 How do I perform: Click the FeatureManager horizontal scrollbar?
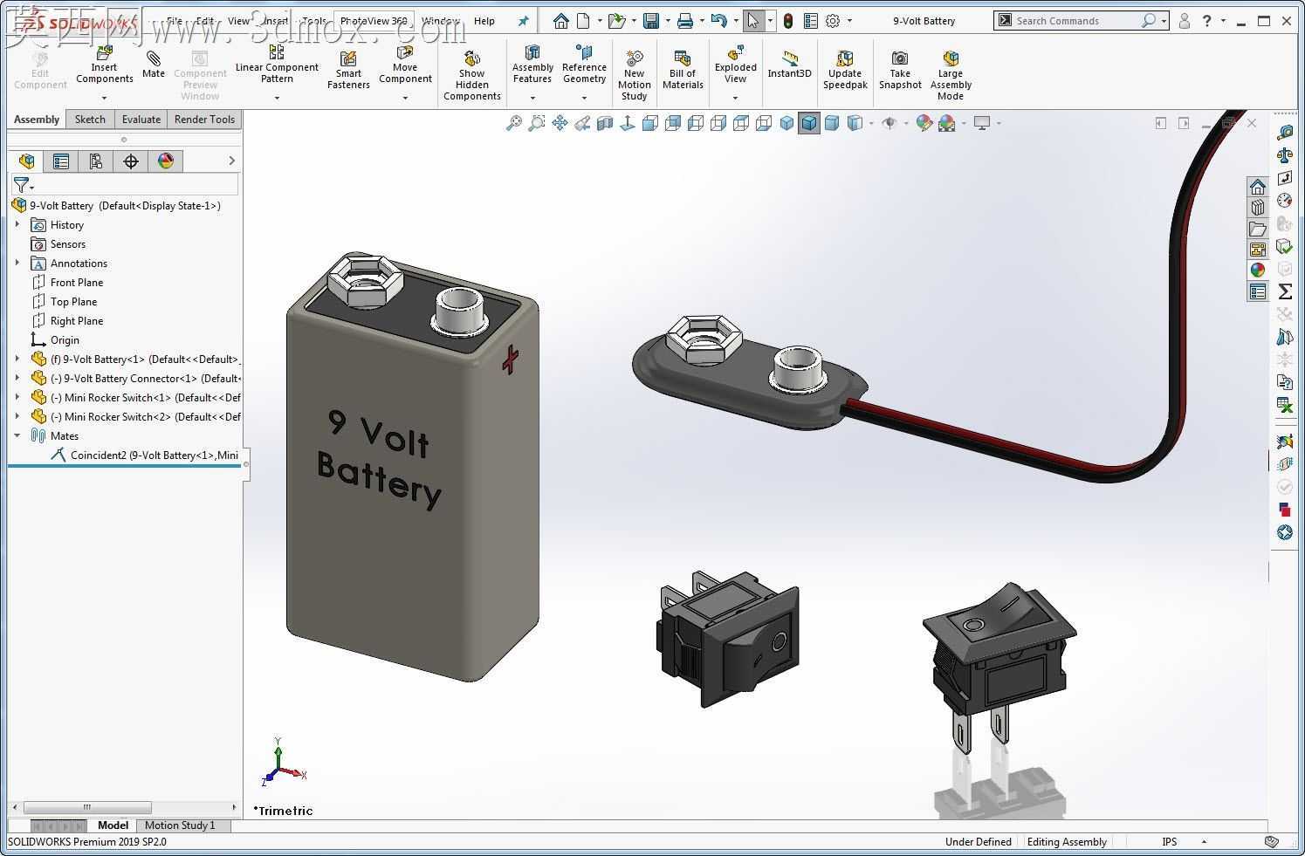87,807
